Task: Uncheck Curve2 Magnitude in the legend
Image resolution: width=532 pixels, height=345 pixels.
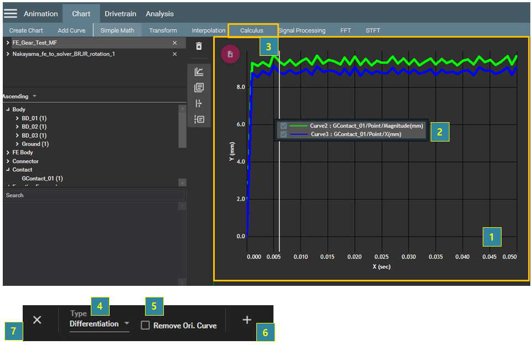Action: (x=284, y=126)
